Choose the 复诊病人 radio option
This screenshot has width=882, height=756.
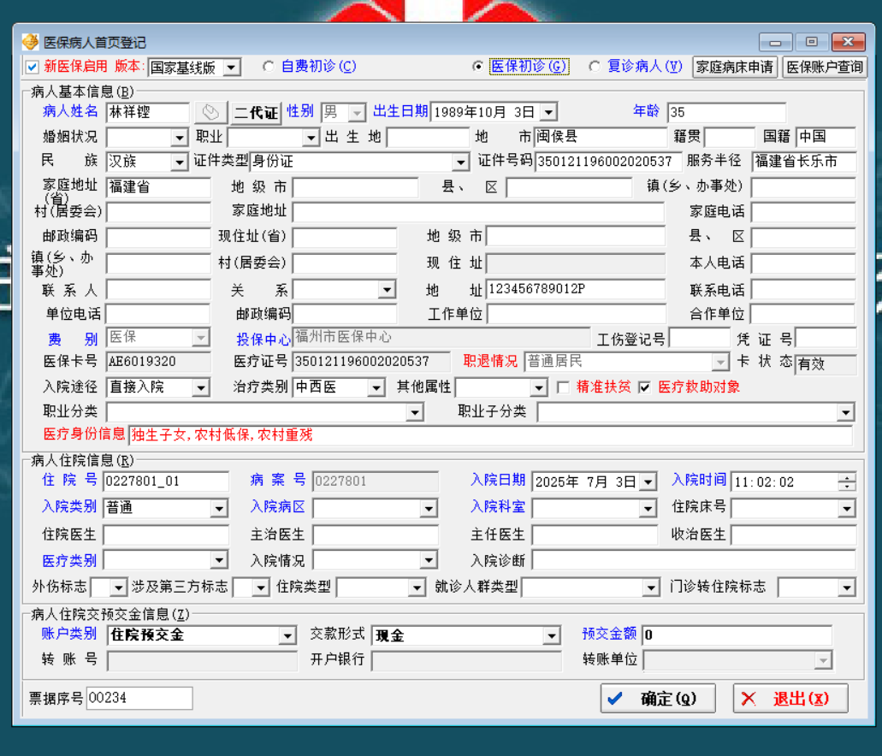[x=595, y=67]
